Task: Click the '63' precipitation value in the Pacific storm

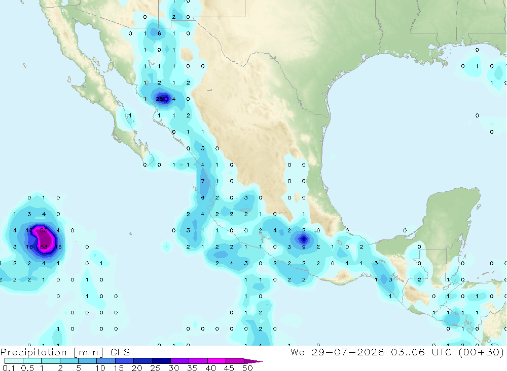Action: (44, 246)
